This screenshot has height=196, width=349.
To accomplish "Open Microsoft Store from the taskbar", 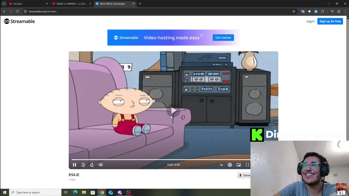I will coord(93,192).
